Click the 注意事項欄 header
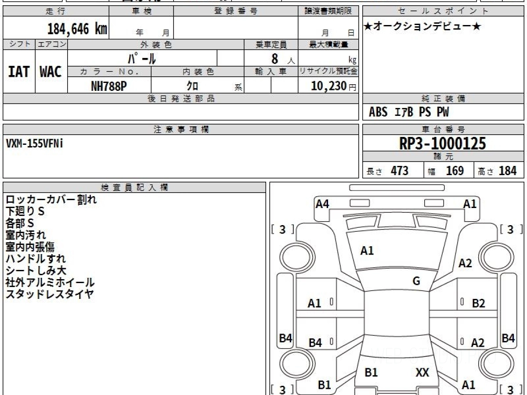The height and width of the screenshot is (395, 527). 181,129
